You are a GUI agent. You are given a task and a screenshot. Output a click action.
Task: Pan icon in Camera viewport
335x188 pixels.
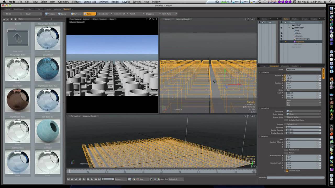click(245, 19)
